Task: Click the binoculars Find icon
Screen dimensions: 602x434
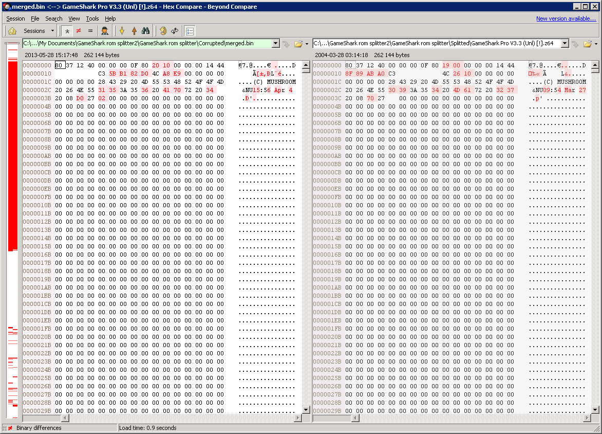Action: click(145, 31)
